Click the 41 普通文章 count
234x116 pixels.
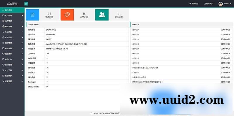49,15
